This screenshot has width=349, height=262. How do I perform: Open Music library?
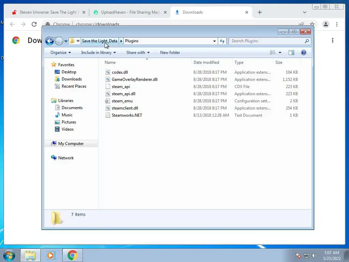pyautogui.click(x=67, y=115)
